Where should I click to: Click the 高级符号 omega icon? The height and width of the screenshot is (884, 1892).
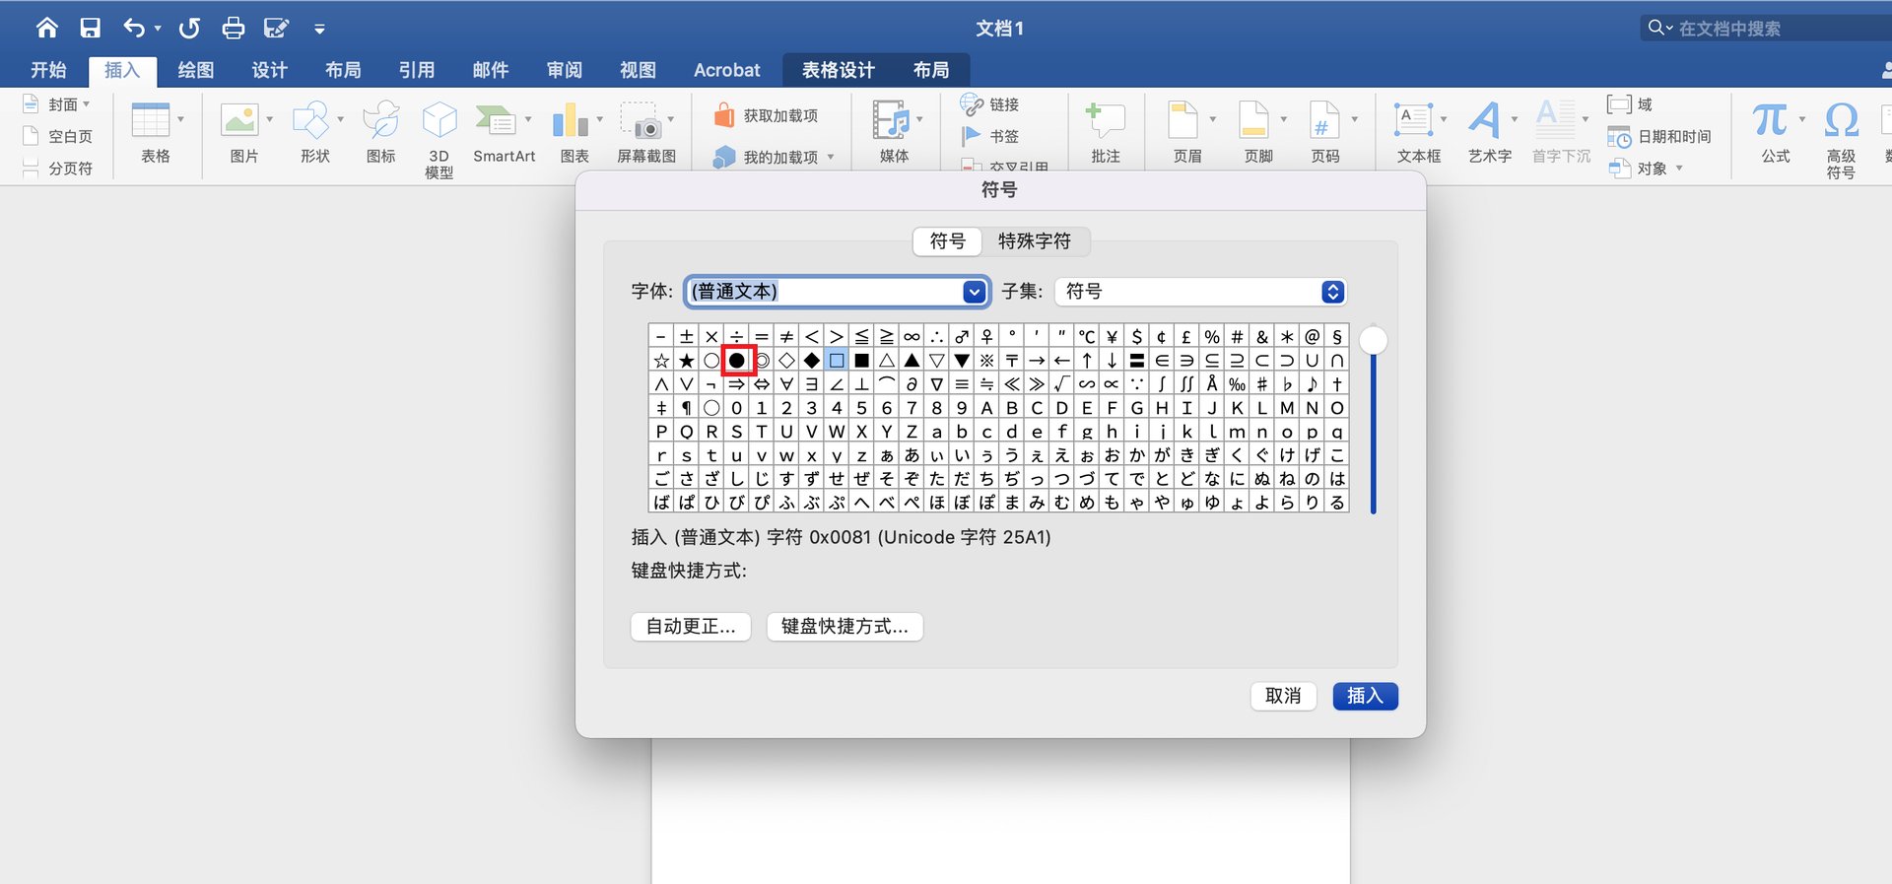[1841, 120]
